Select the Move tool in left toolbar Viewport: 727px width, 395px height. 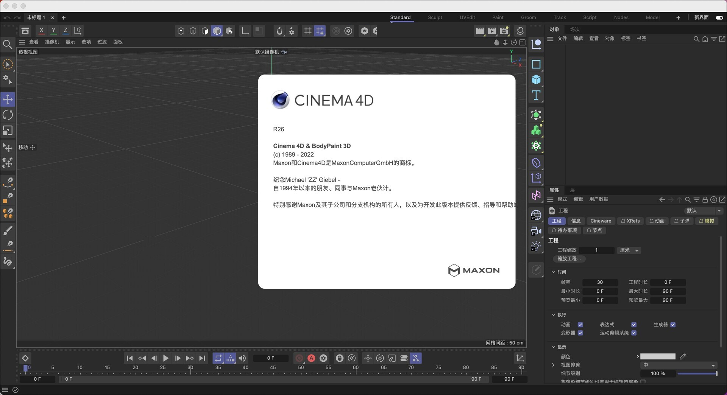[8, 100]
